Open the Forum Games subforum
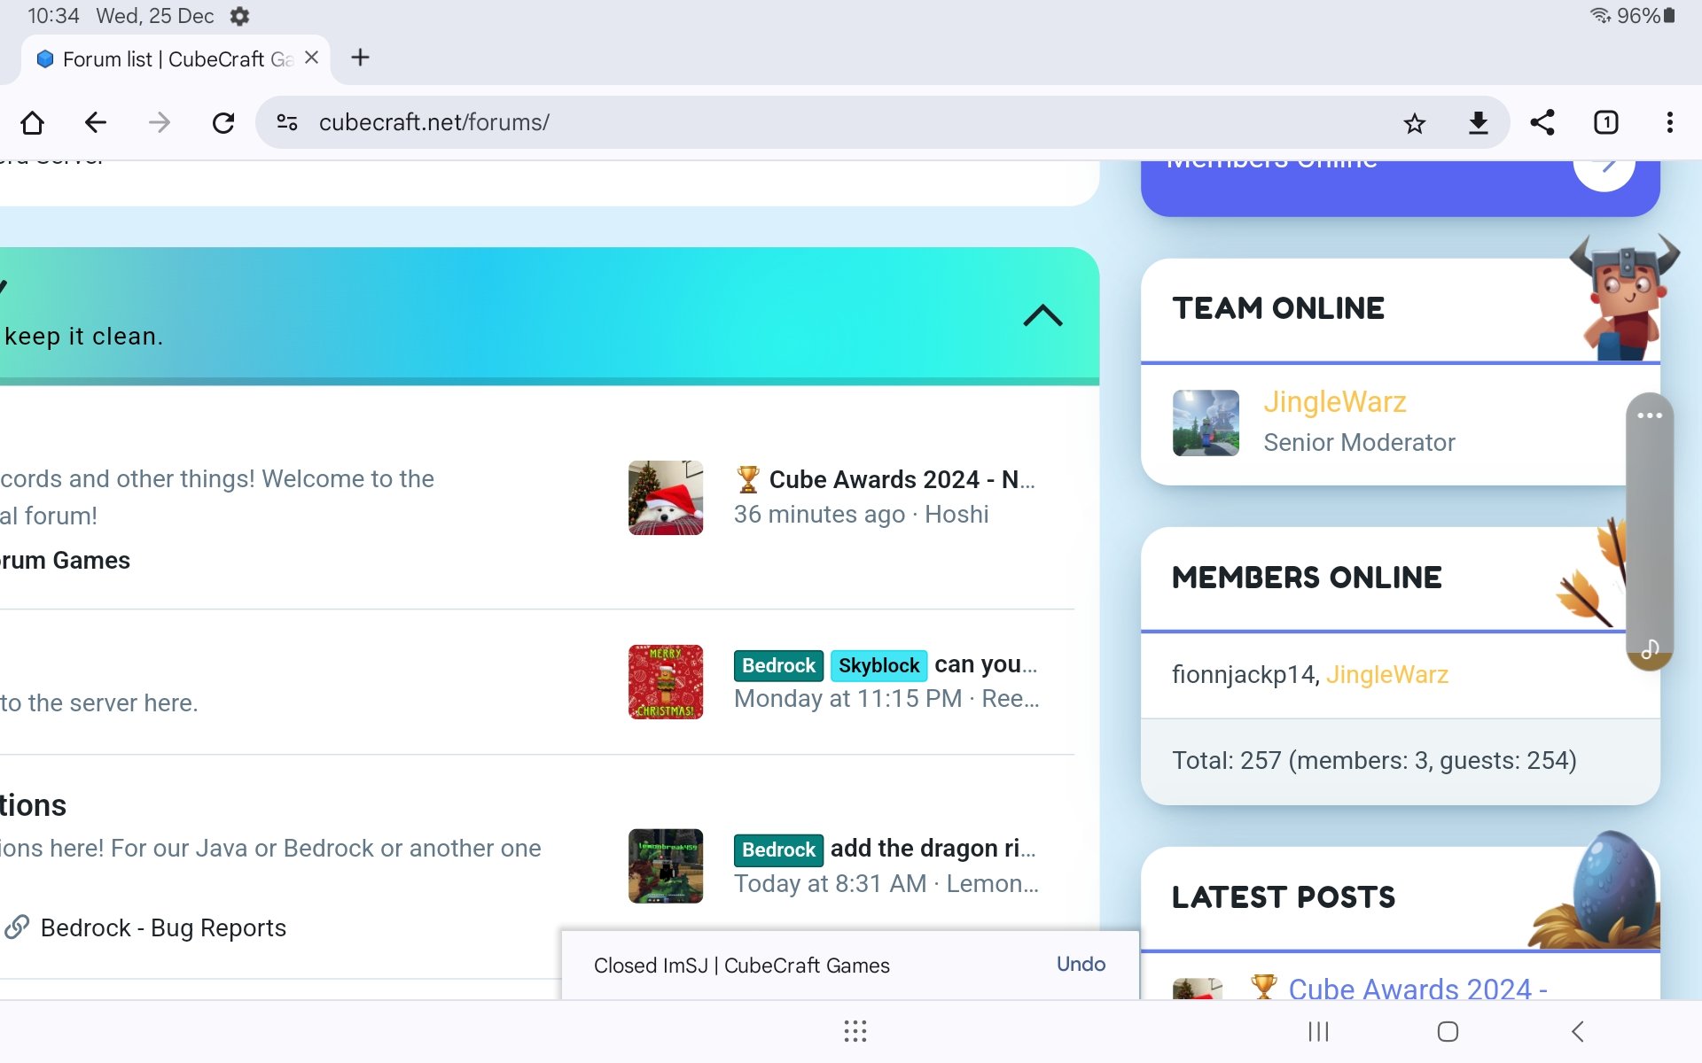 coord(65,561)
